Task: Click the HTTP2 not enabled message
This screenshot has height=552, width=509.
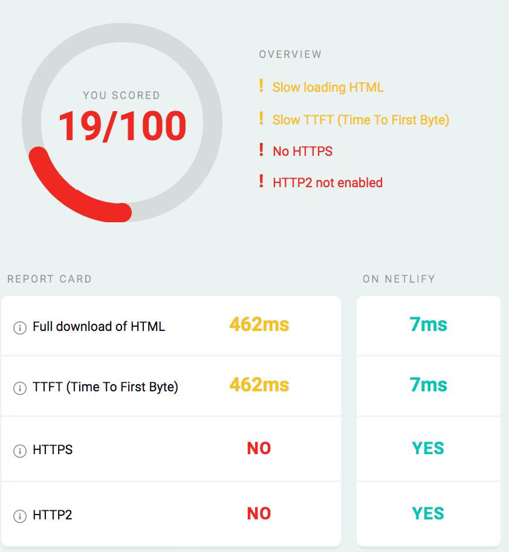Action: tap(328, 182)
